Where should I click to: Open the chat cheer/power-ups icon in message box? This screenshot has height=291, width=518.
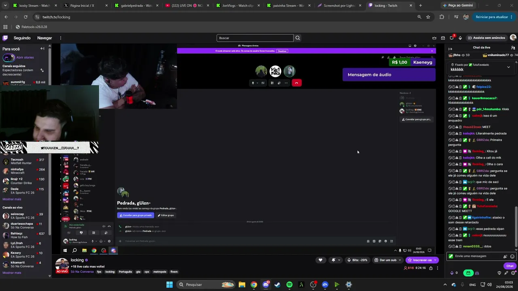pyautogui.click(x=505, y=256)
